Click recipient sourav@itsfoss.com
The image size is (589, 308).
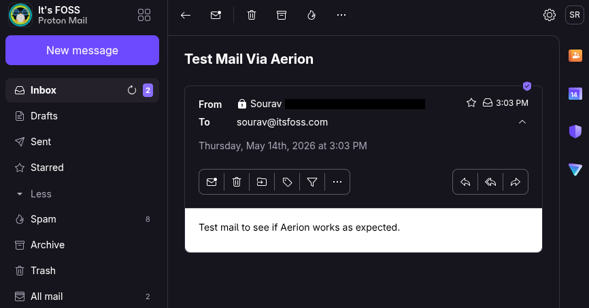(282, 122)
